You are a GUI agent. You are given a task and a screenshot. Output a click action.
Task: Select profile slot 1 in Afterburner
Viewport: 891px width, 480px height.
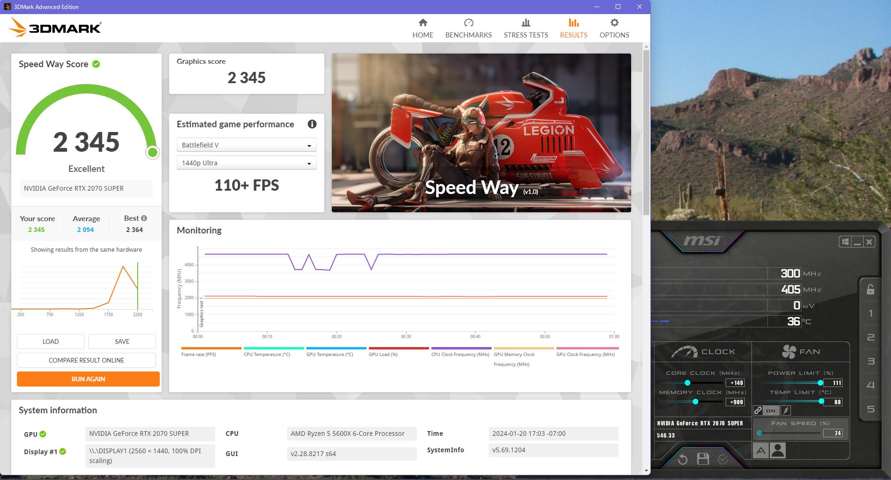[x=870, y=313]
